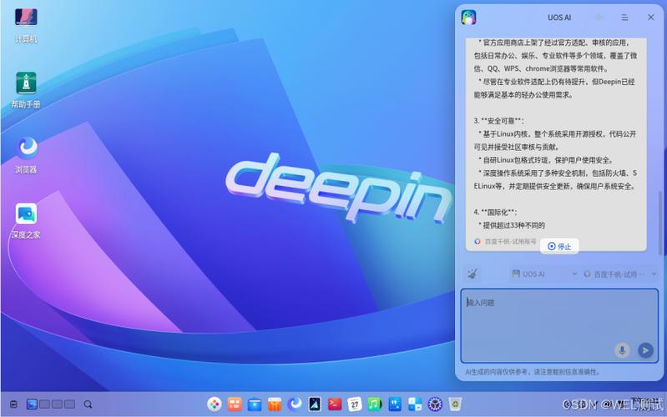Open the multitasking view dock icon

235,404
